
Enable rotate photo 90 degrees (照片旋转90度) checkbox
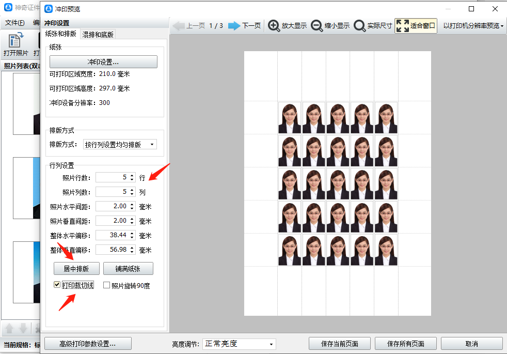[x=107, y=285]
